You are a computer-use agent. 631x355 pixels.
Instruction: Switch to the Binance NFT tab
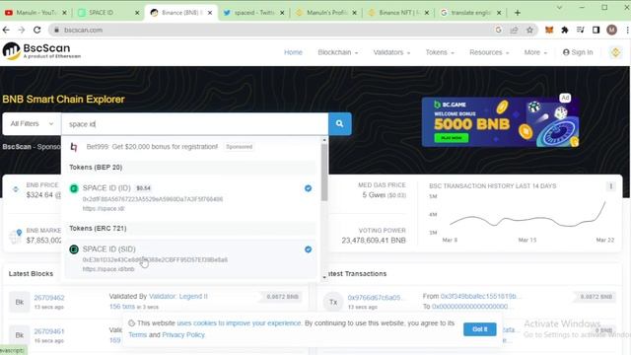tap(398, 13)
